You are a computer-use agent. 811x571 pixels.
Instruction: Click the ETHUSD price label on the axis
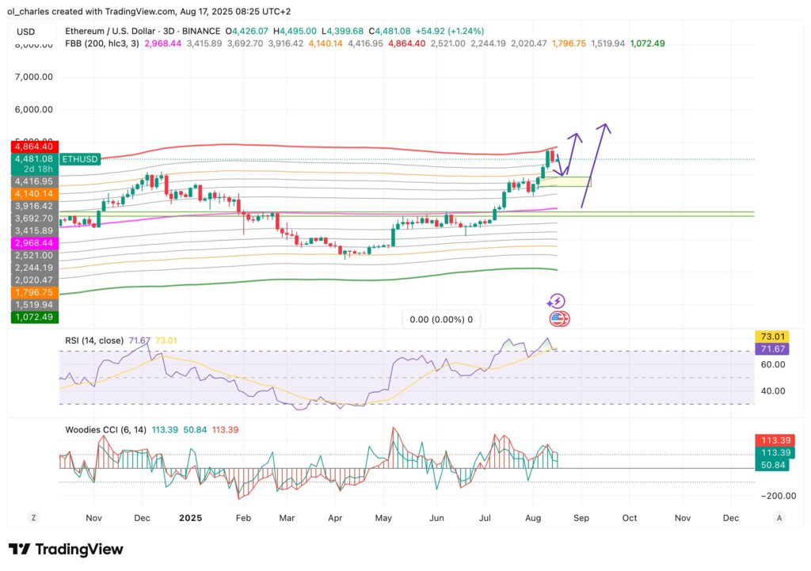(x=78, y=159)
